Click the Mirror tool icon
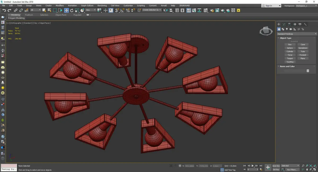Image resolution: width=318 pixels, height=172 pixels. 165,10
